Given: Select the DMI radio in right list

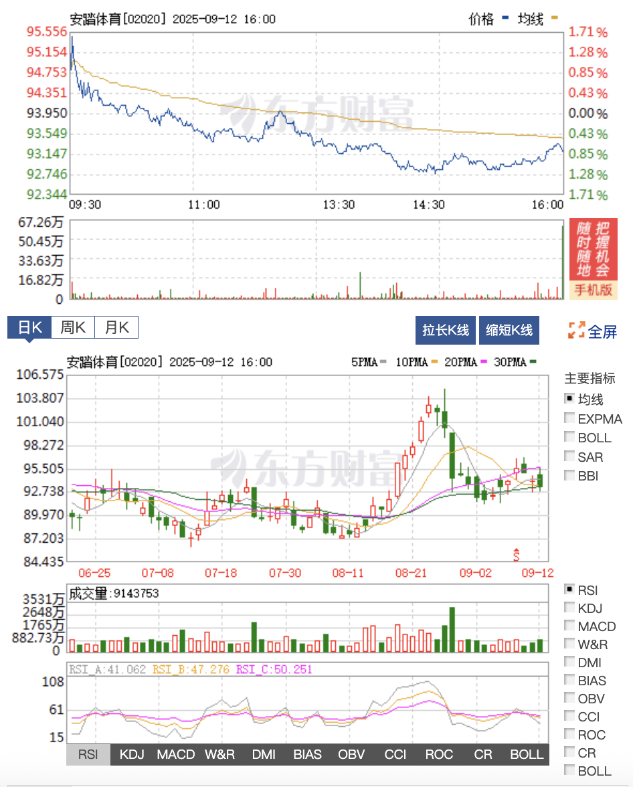Looking at the screenshot, I should tap(569, 661).
